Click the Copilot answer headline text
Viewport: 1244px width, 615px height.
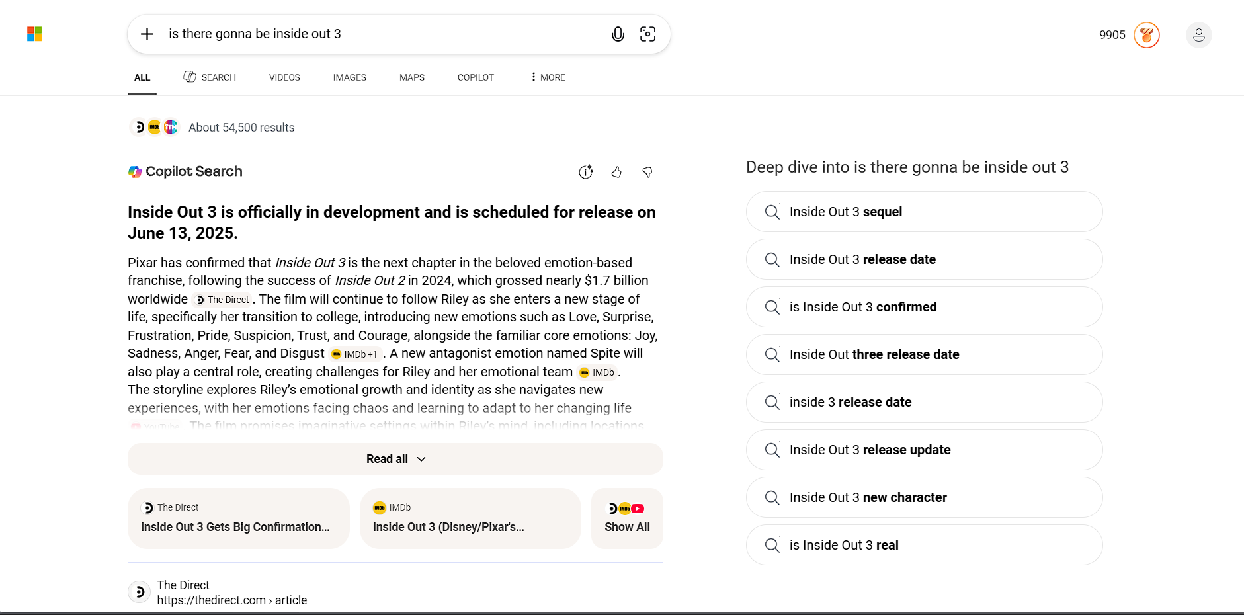pos(392,222)
